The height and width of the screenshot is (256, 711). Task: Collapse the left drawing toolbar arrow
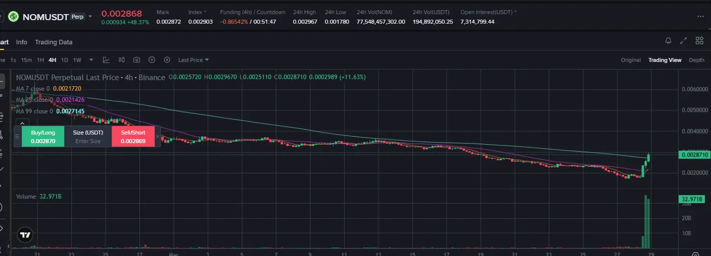click(x=9, y=246)
